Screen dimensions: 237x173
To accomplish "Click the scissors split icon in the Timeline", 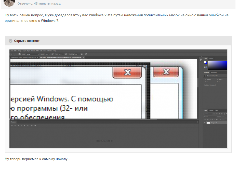I will coord(32,125).
